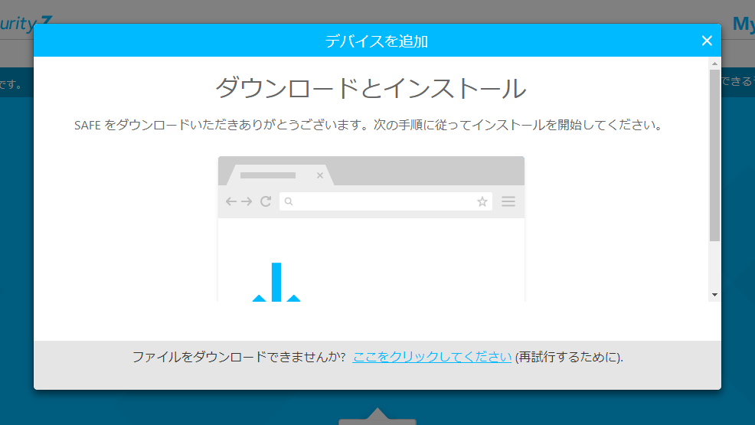This screenshot has width=755, height=425.
Task: Click the hamburger menu icon in the illustration
Action: pyautogui.click(x=508, y=201)
